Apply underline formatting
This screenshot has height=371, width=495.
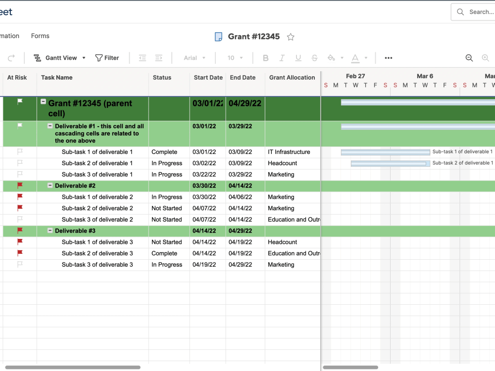pos(298,58)
